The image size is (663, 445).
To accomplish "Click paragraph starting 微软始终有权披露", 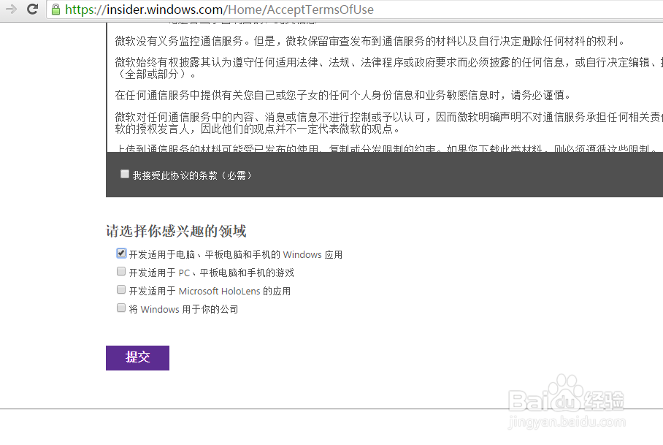I will [389, 68].
